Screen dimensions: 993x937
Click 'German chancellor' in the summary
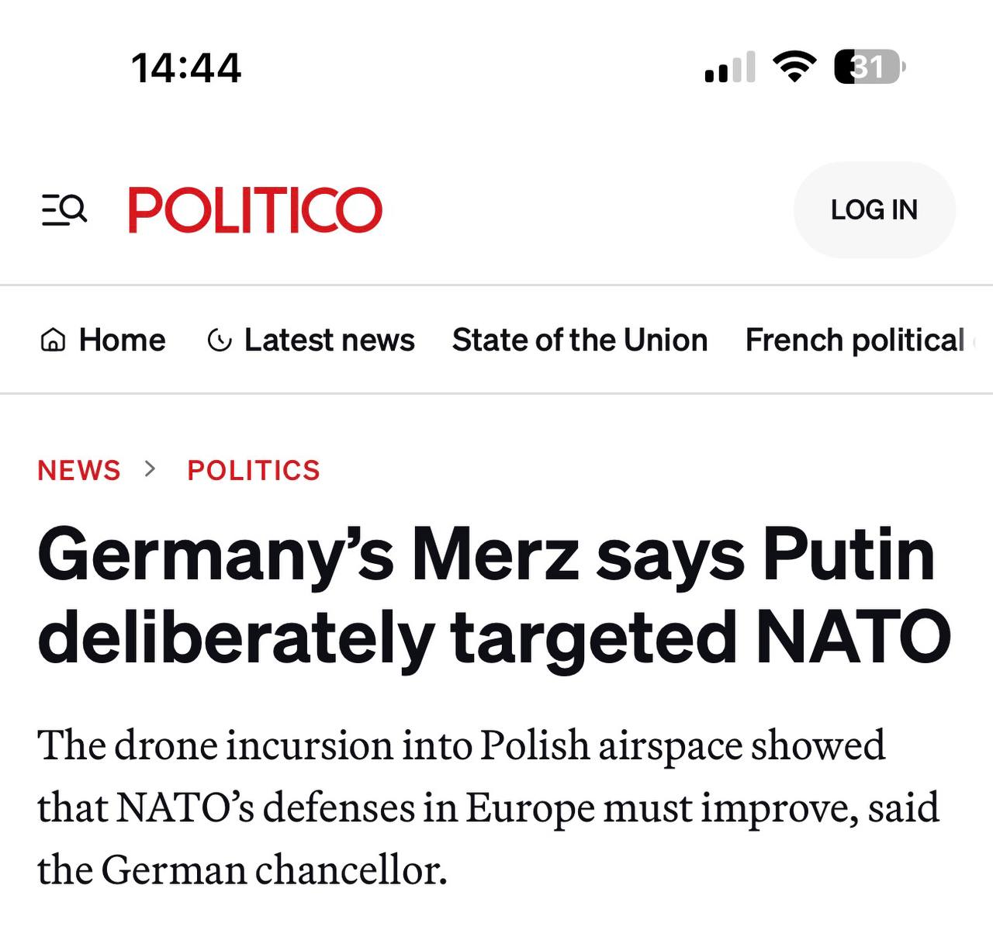click(274, 870)
